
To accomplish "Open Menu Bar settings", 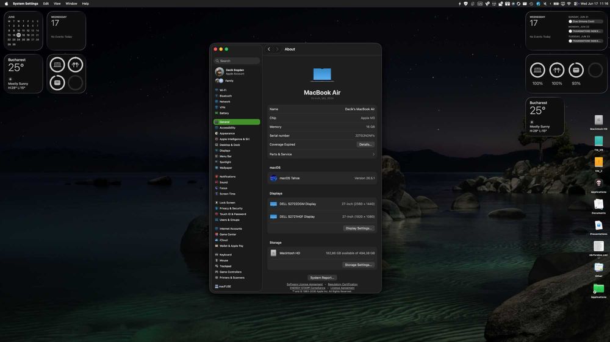I will pyautogui.click(x=237, y=156).
